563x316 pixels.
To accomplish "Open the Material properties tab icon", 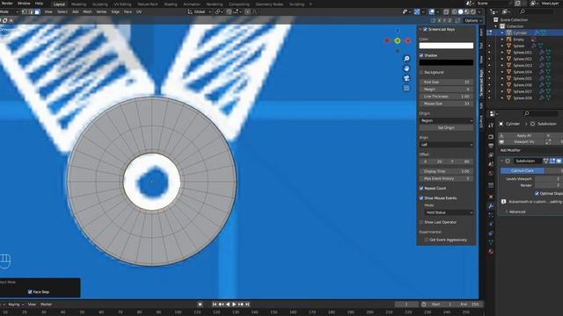I will (491, 252).
